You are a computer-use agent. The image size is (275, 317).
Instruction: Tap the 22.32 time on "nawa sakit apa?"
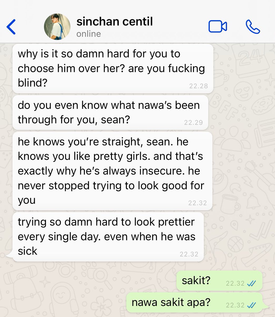tap(235, 305)
